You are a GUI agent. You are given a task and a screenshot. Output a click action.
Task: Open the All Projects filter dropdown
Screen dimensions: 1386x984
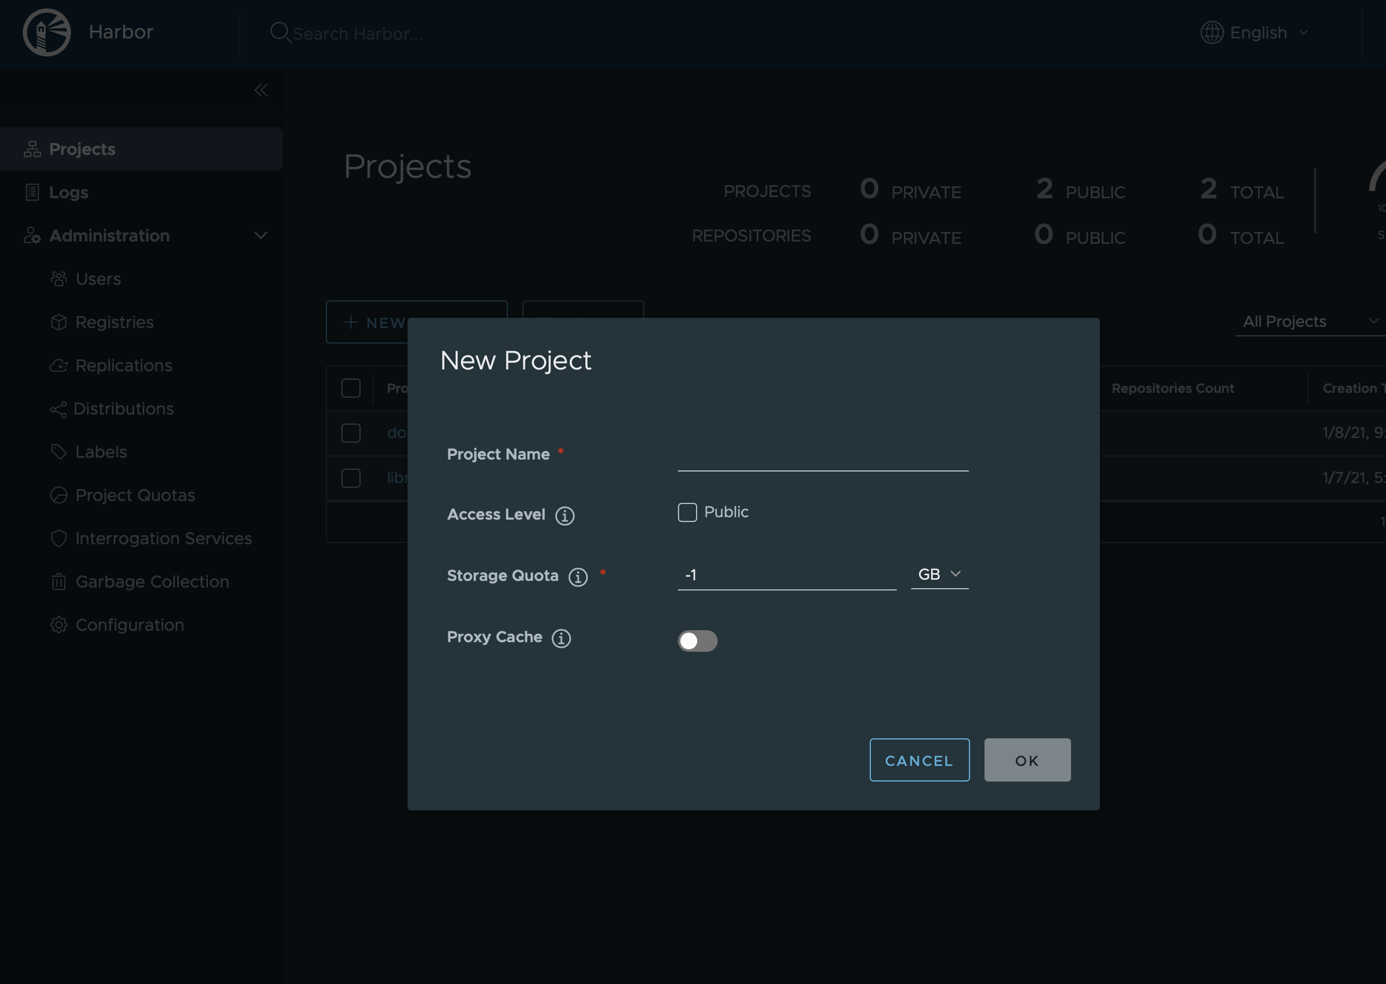(1311, 321)
